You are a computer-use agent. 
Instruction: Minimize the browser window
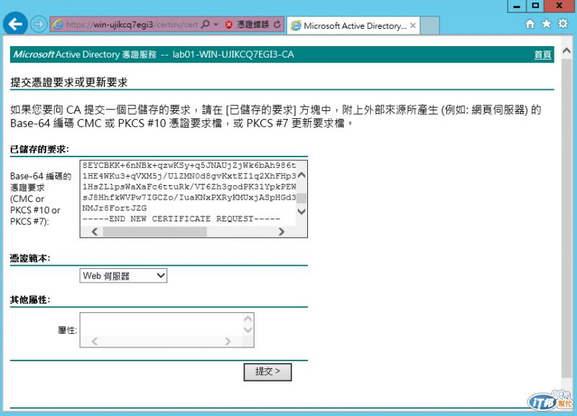[516, 6]
